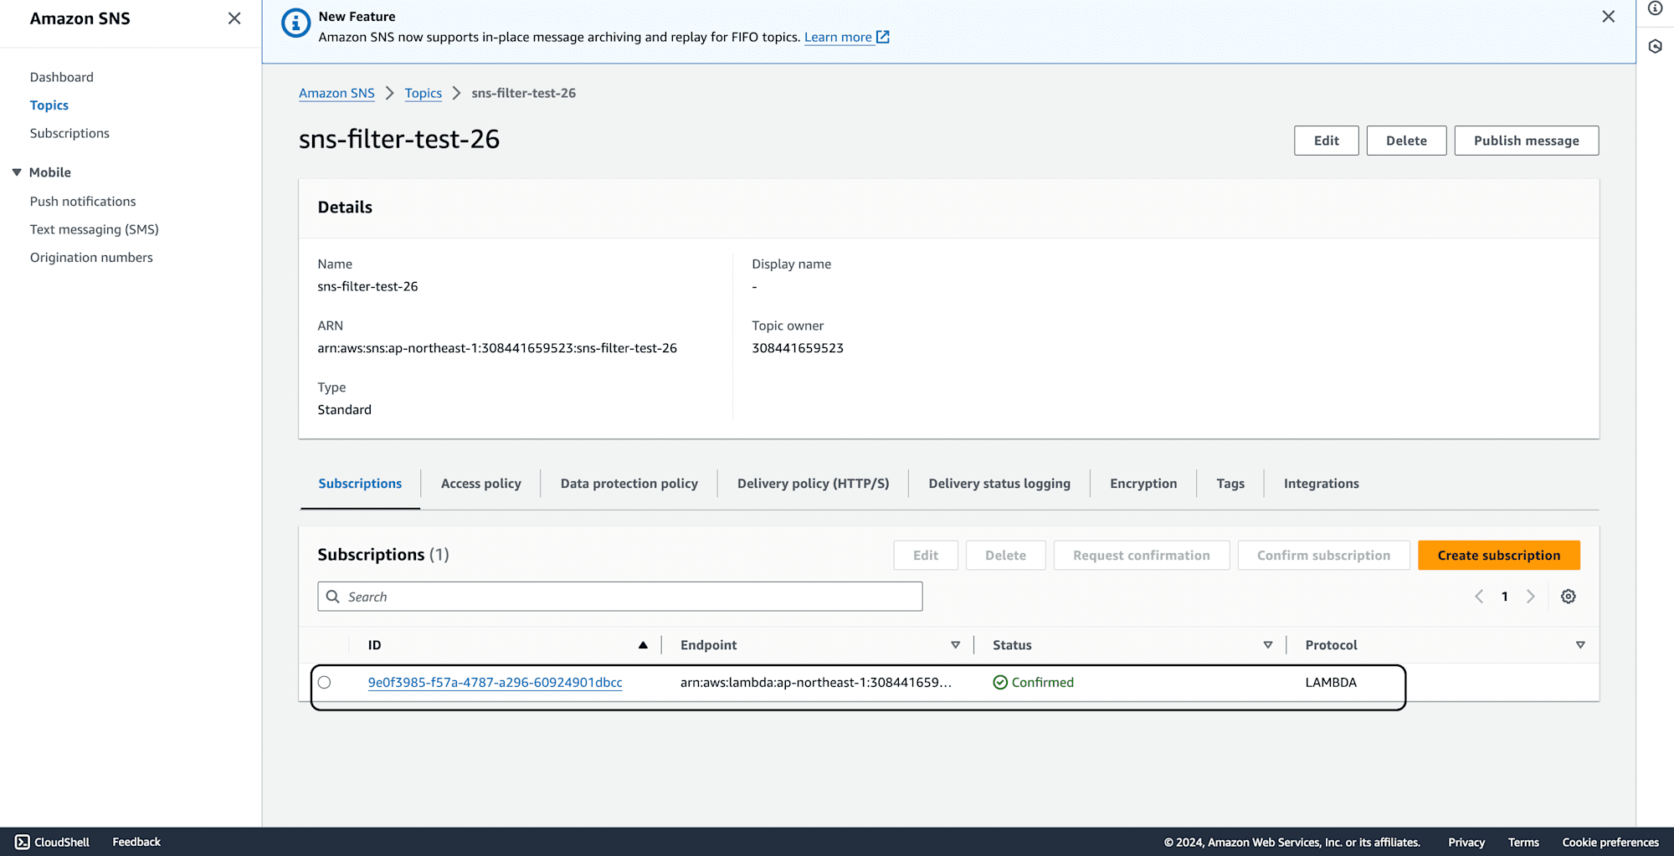Click the Type value Standard

(344, 410)
